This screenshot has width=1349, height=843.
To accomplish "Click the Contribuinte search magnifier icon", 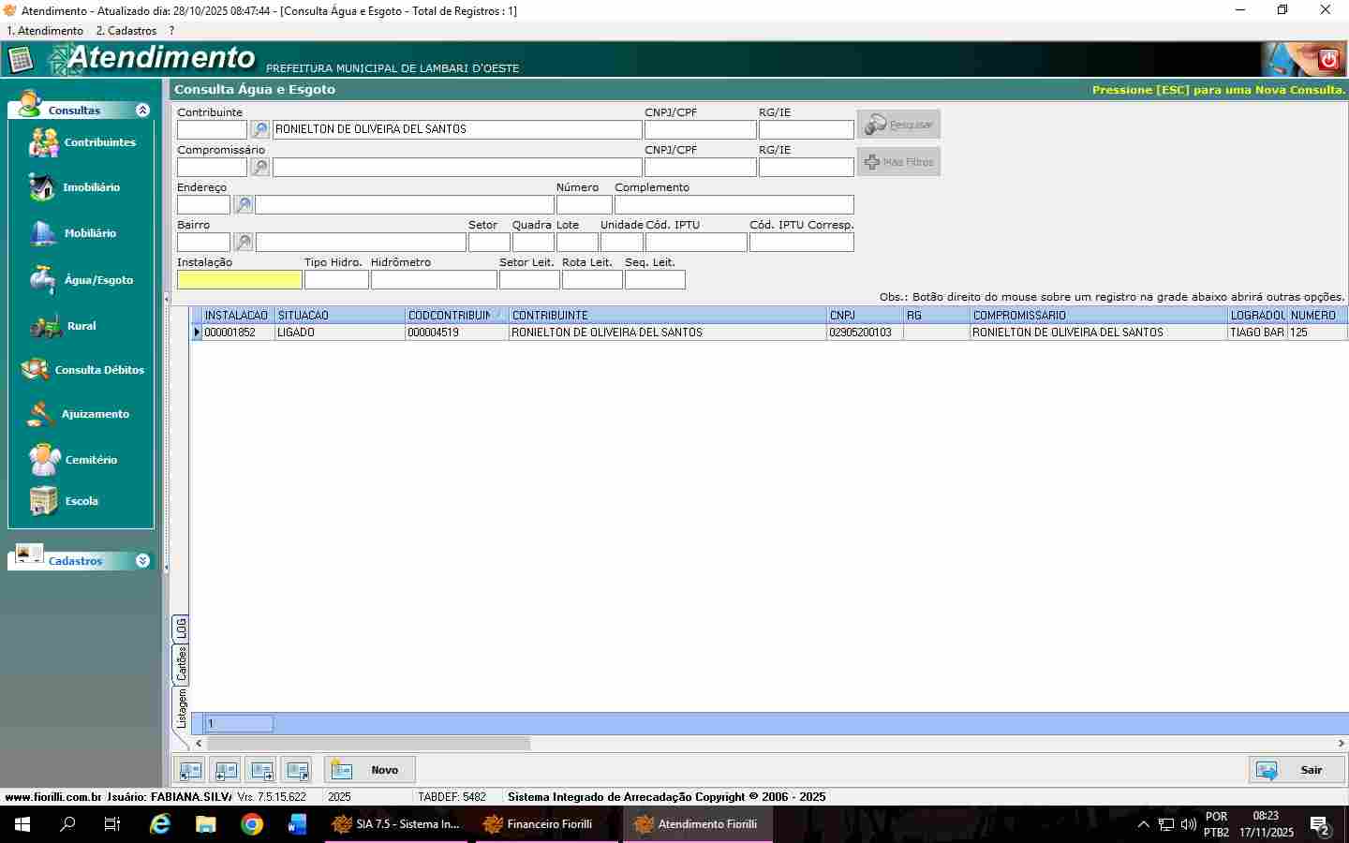I will [259, 130].
